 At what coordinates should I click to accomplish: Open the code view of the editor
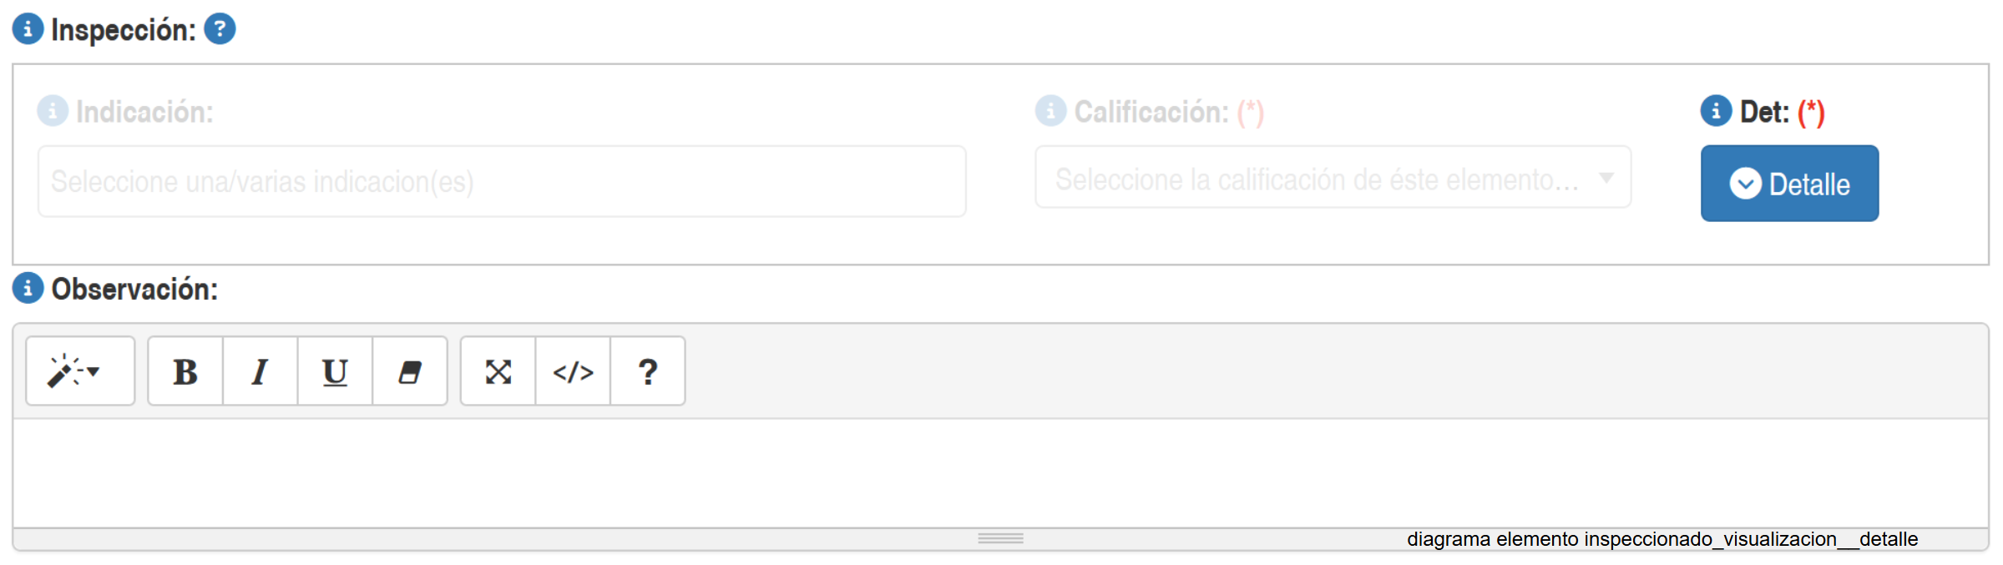tap(573, 371)
